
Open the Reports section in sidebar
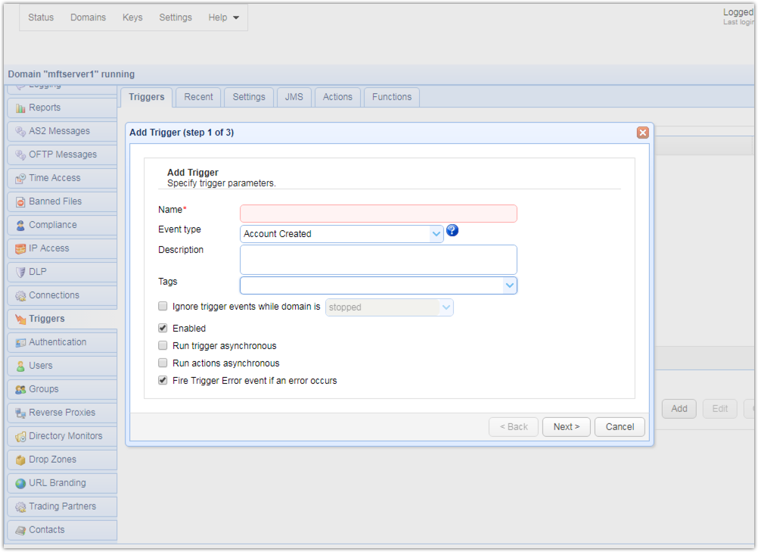click(44, 107)
